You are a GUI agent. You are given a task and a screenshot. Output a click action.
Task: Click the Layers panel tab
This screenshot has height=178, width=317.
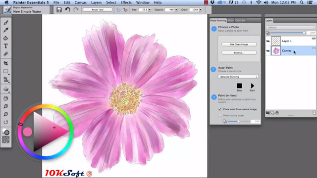269,20
